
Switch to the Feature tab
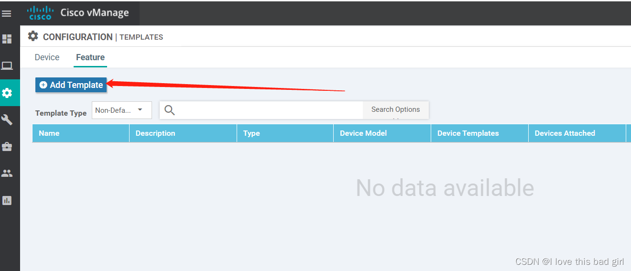click(90, 57)
